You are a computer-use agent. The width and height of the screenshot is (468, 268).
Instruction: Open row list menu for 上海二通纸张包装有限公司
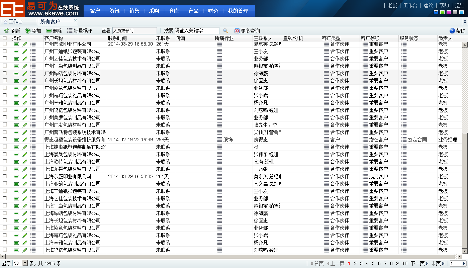click(x=33, y=191)
